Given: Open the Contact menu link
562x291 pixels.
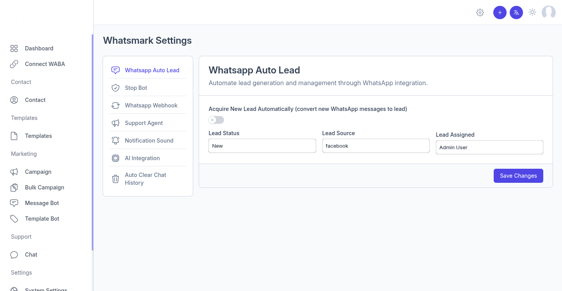Looking at the screenshot, I should (35, 100).
